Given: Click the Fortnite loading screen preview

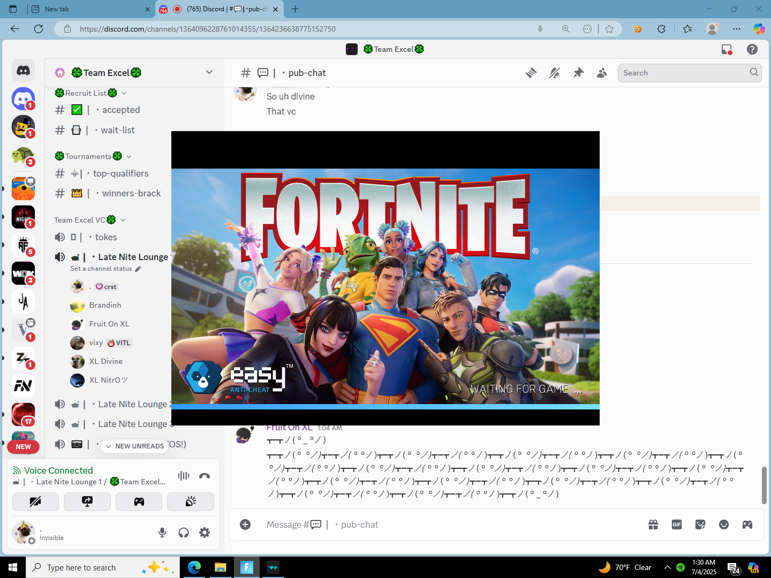Looking at the screenshot, I should pyautogui.click(x=385, y=278).
